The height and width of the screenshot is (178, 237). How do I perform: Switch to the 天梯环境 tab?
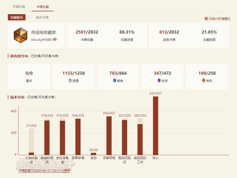point(19,7)
